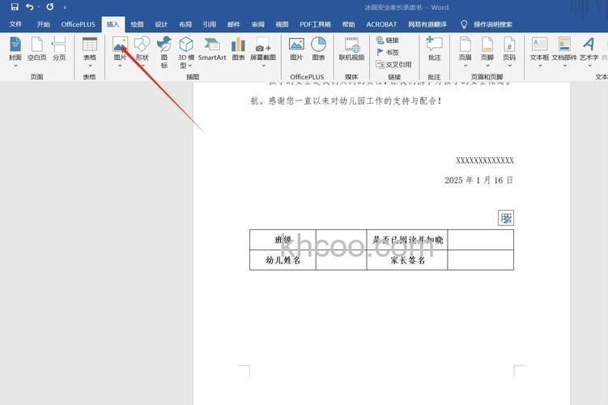Open the 引用 tab
The height and width of the screenshot is (405, 608).
click(x=210, y=24)
